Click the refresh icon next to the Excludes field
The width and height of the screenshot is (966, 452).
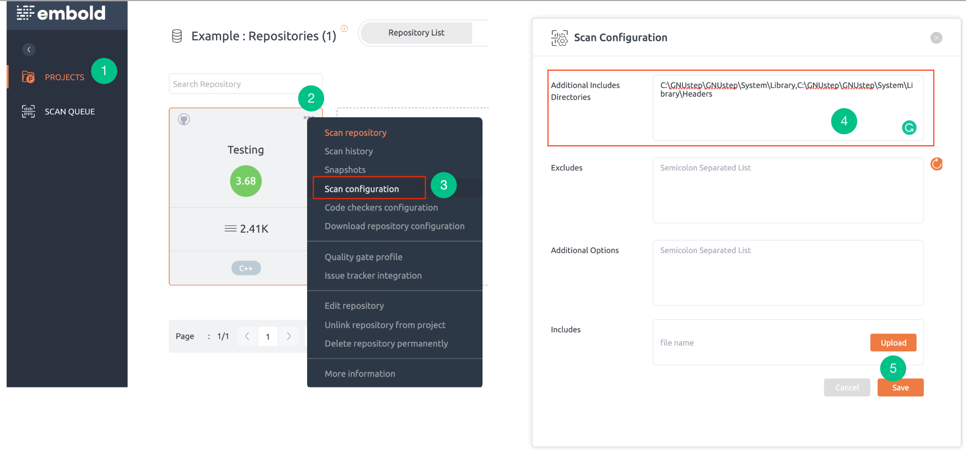937,164
